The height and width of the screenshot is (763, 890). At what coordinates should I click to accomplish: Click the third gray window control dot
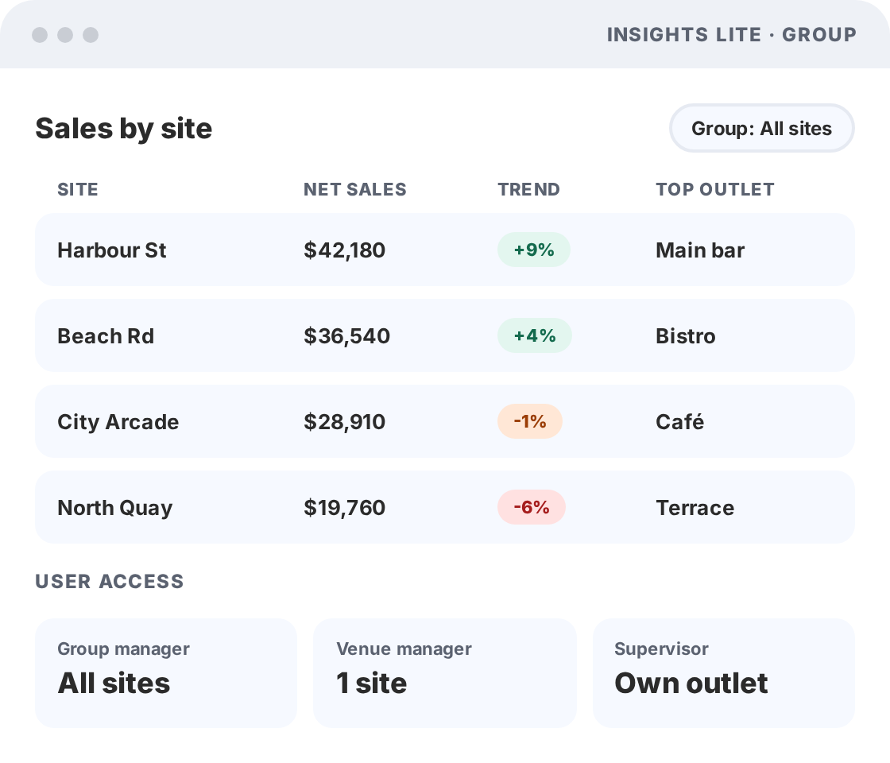[x=91, y=35]
